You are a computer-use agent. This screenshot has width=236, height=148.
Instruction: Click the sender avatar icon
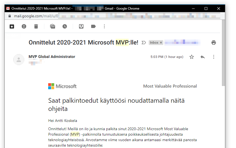pos(19,60)
